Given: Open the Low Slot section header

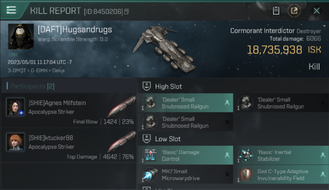Looking at the screenshot, I should [168, 139].
